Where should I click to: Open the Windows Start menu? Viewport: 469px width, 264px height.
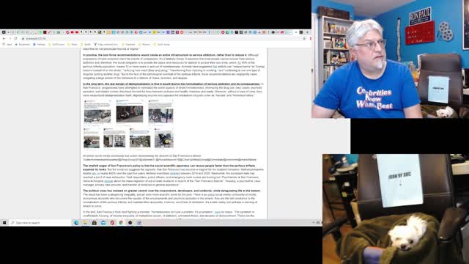(x=4, y=223)
